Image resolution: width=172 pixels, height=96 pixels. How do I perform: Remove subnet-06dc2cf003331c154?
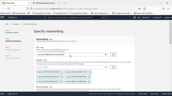click(89, 72)
